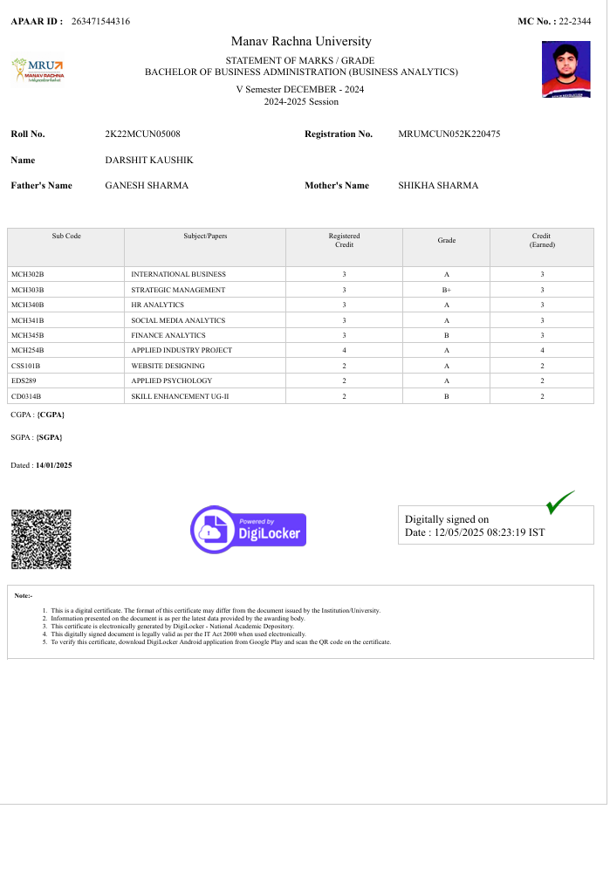Viewport: 610px width, 871px height.
Task: Click the QR code image
Action: [41, 538]
